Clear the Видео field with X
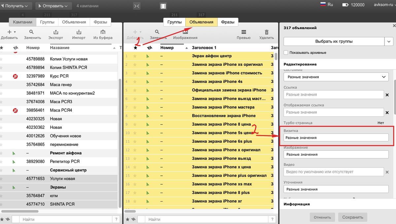Viewport: 396px width, 224px height. tap(387, 172)
